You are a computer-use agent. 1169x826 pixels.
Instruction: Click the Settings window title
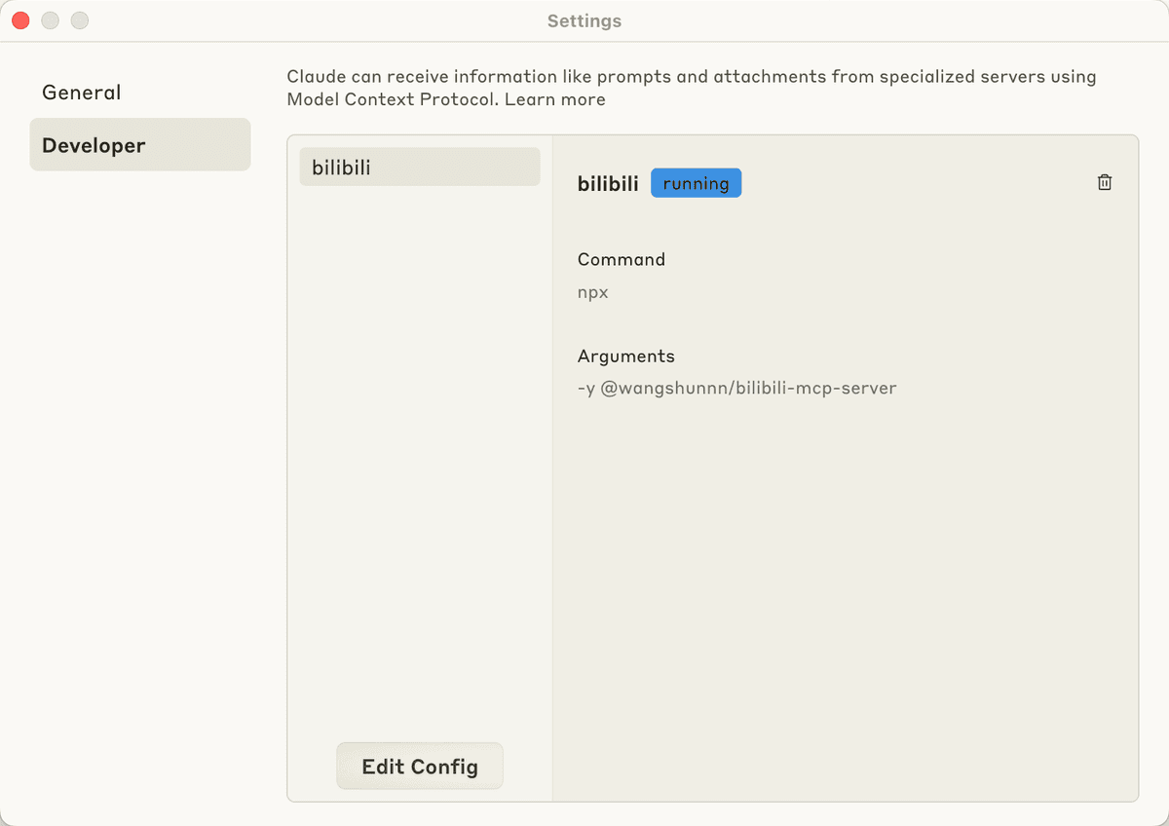tap(584, 20)
